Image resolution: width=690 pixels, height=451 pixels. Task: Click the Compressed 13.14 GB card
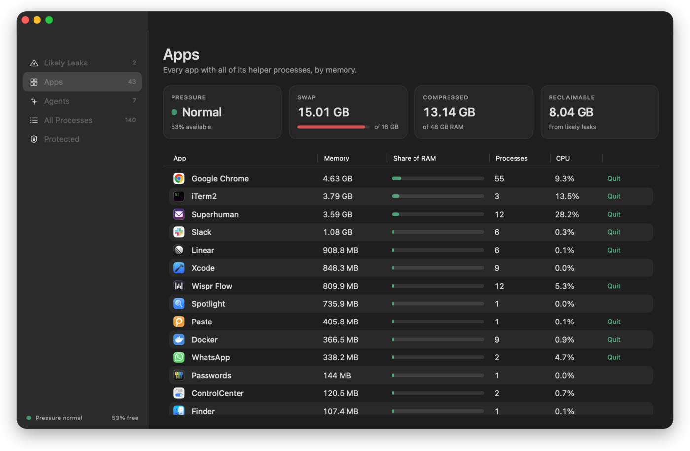[474, 112]
